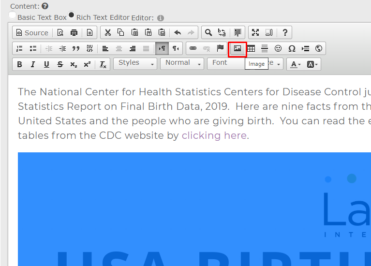Insert a page break for printing
The width and height of the screenshot is (371, 266).
(x=305, y=48)
